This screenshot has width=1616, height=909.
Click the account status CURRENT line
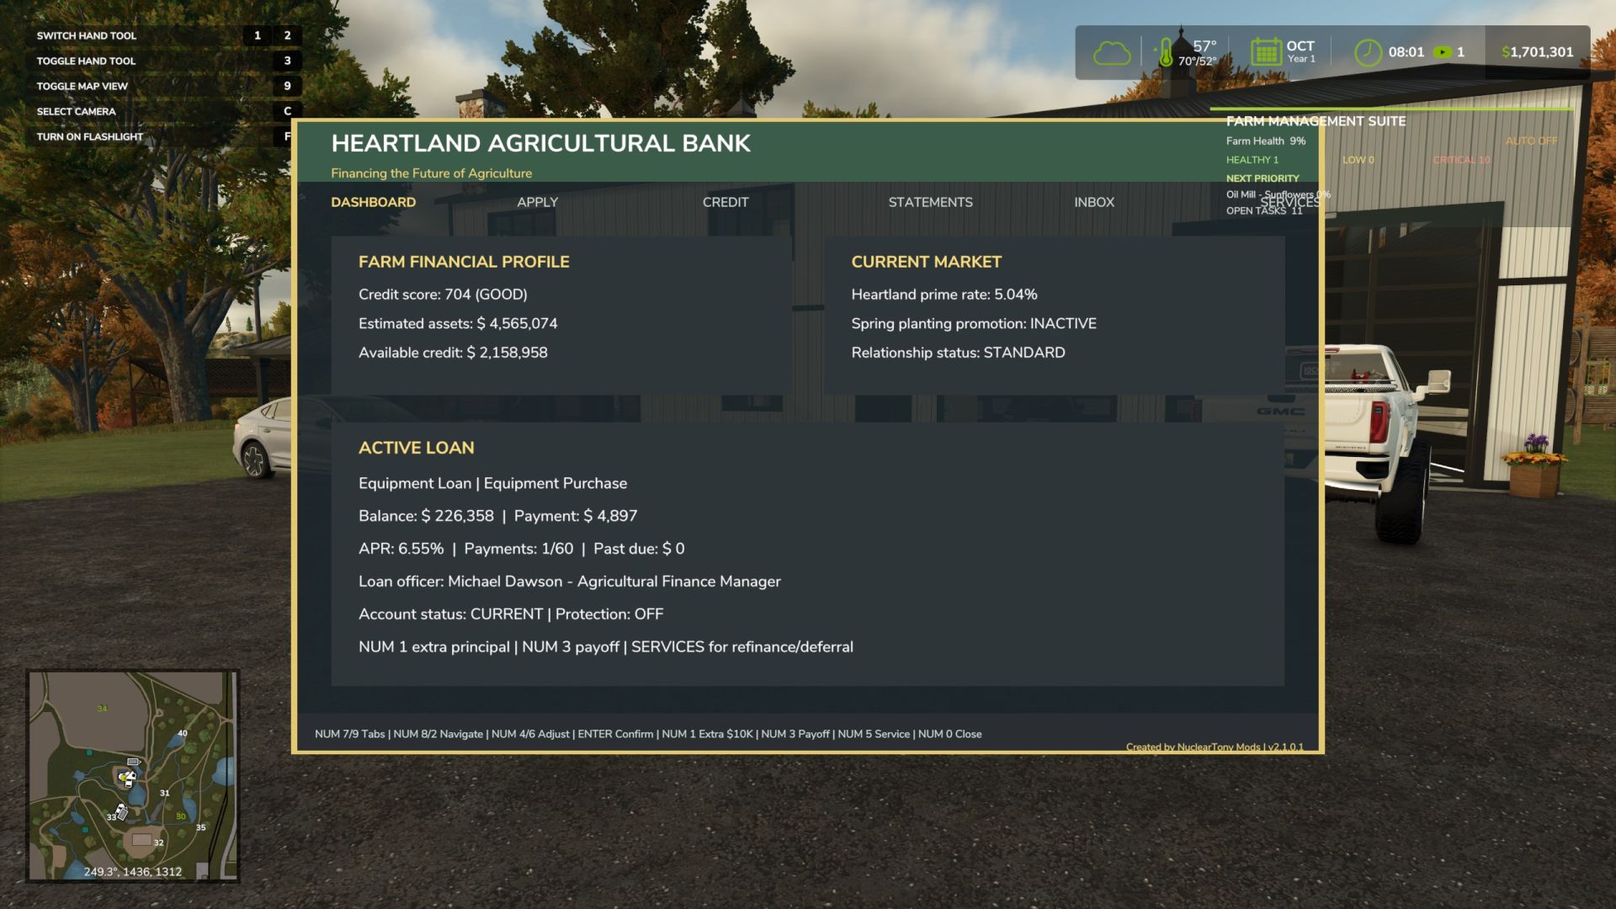tap(511, 614)
